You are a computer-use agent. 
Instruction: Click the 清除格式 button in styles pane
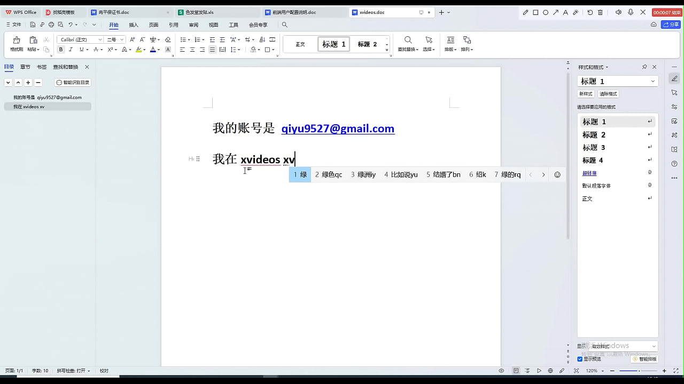[608, 94]
